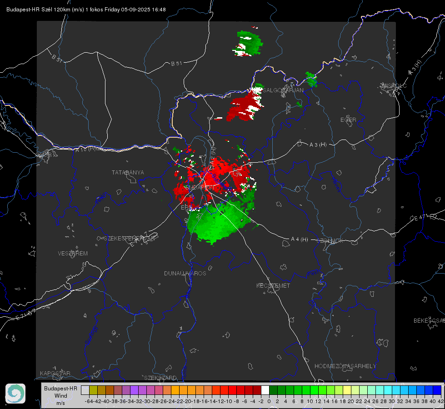This screenshot has height=409, width=445.
Task: Click the KECSKEMET city label
Action: [273, 286]
